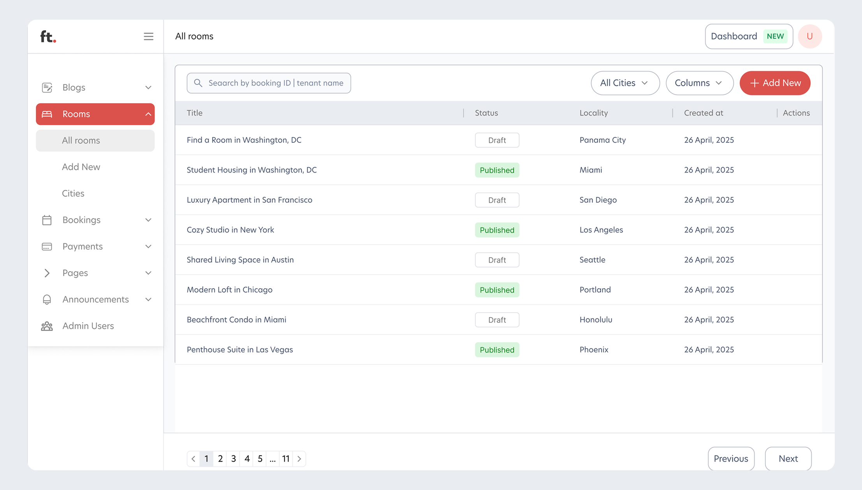Select the Rooms bed icon
Screen dimensions: 862x490
tap(47, 114)
